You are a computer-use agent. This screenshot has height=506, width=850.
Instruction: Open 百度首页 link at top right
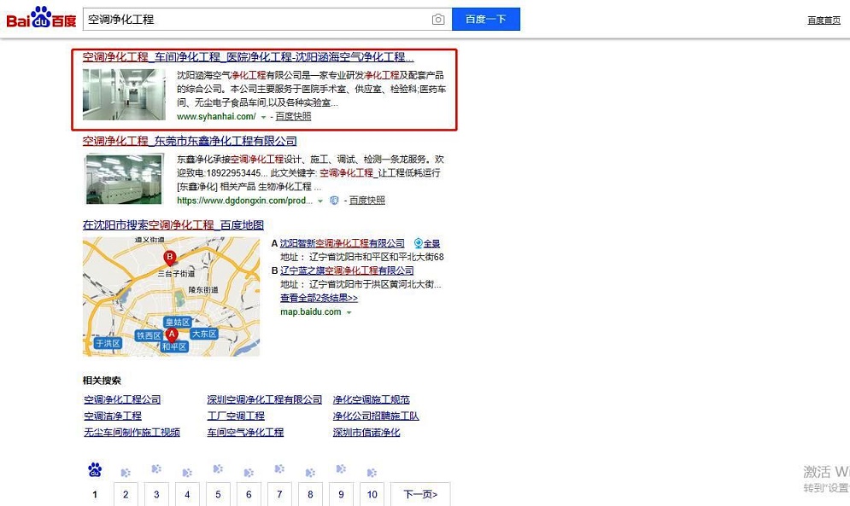coord(824,20)
